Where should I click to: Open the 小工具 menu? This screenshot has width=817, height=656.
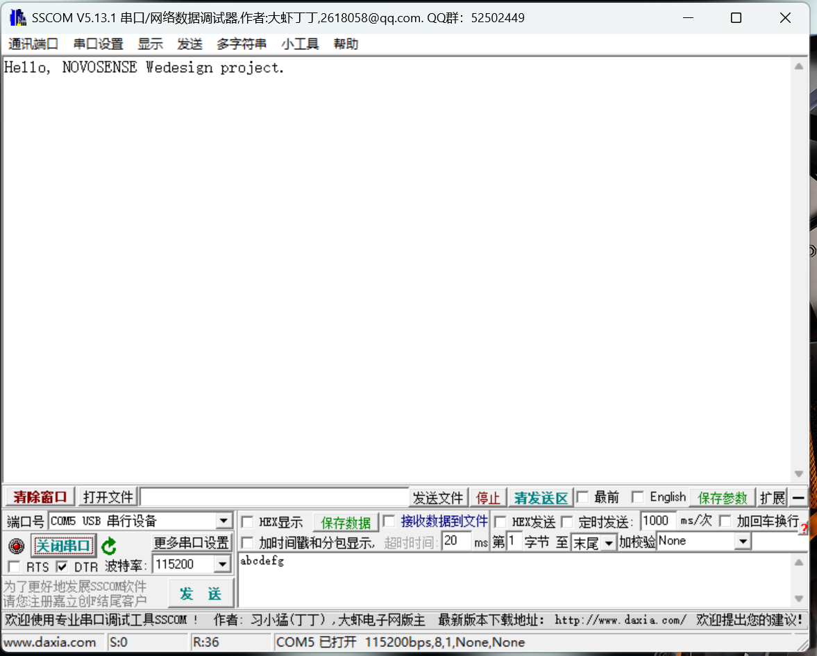[x=300, y=44]
